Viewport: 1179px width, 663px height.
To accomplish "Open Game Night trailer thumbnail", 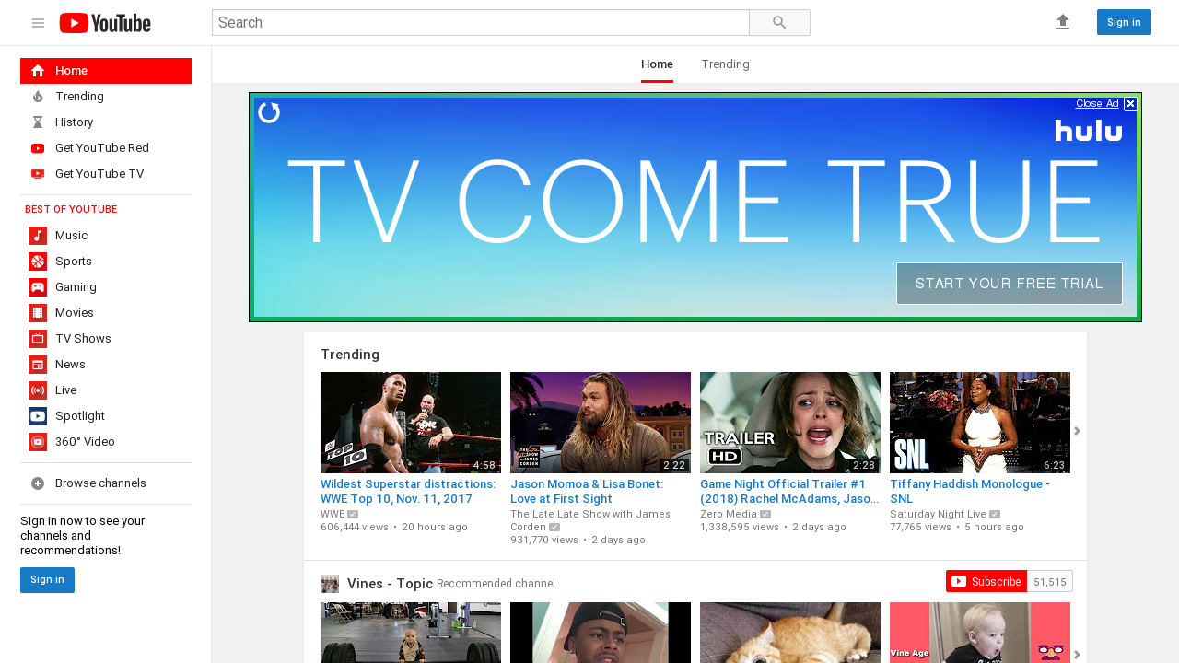I will (790, 423).
